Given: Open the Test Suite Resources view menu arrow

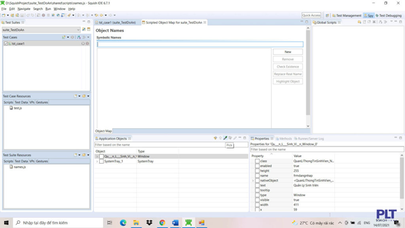Looking at the screenshot, I should (88, 155).
